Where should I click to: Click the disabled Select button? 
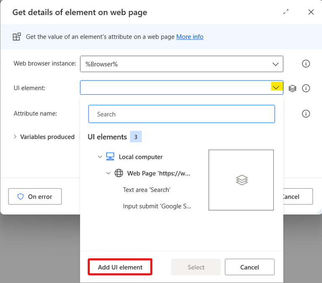pos(196,267)
